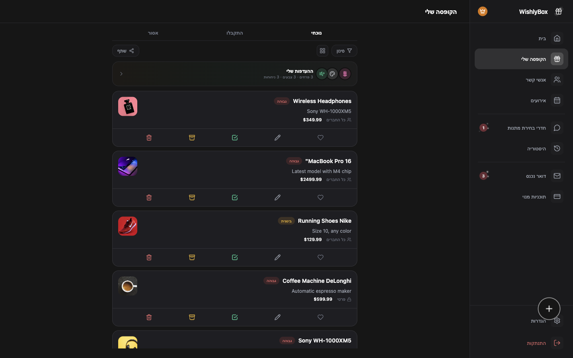Click the שתף share button
This screenshot has height=358, width=573.
126,51
